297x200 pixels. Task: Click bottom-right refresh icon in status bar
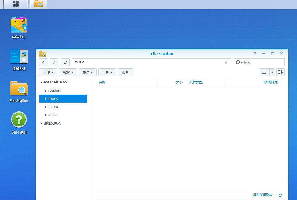[x=280, y=195]
